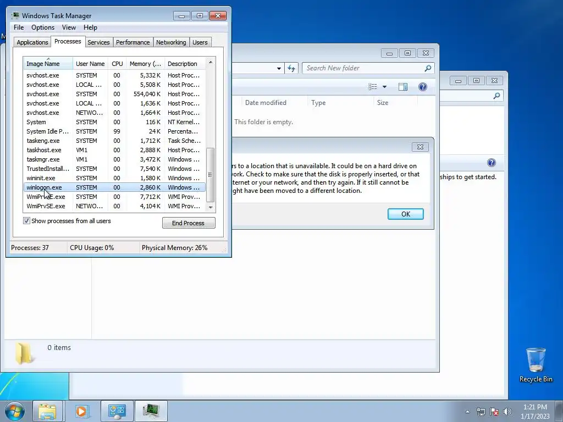Select the Task Manager taskbar button
Viewport: 563px width, 422px height.
point(151,411)
